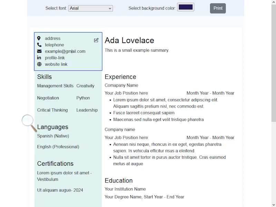Screen dimensions: 276x207
Task: Click the Ada Lovelace name heading
Action: tap(129, 40)
